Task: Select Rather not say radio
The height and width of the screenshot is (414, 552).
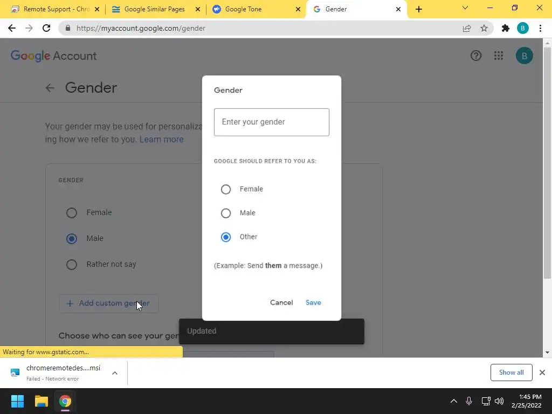Action: pyautogui.click(x=72, y=264)
